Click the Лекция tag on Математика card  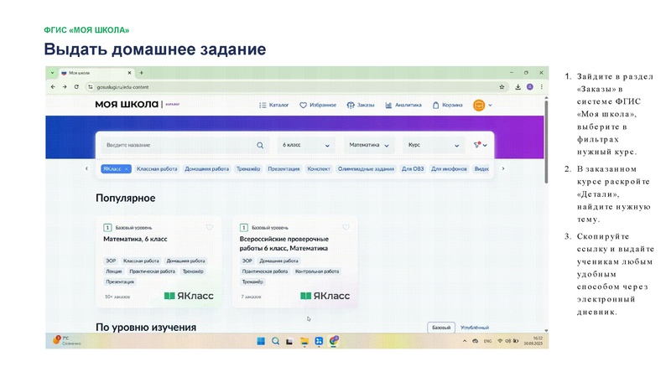coord(114,271)
